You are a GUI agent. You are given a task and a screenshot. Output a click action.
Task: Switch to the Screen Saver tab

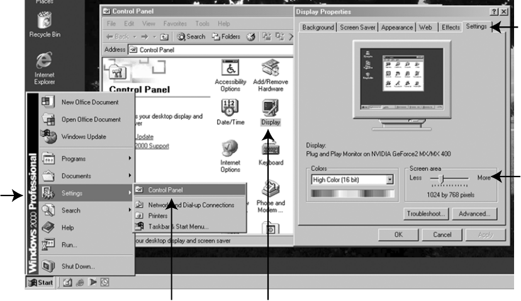[357, 27]
